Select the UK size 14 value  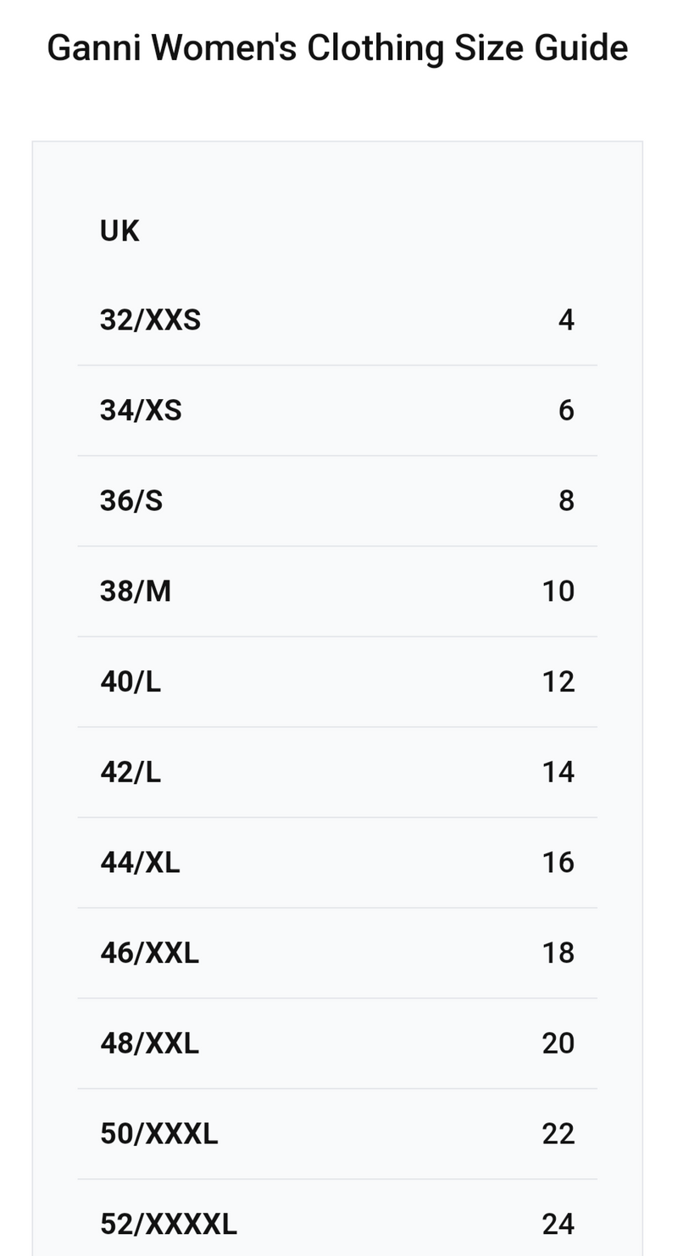coord(559,772)
